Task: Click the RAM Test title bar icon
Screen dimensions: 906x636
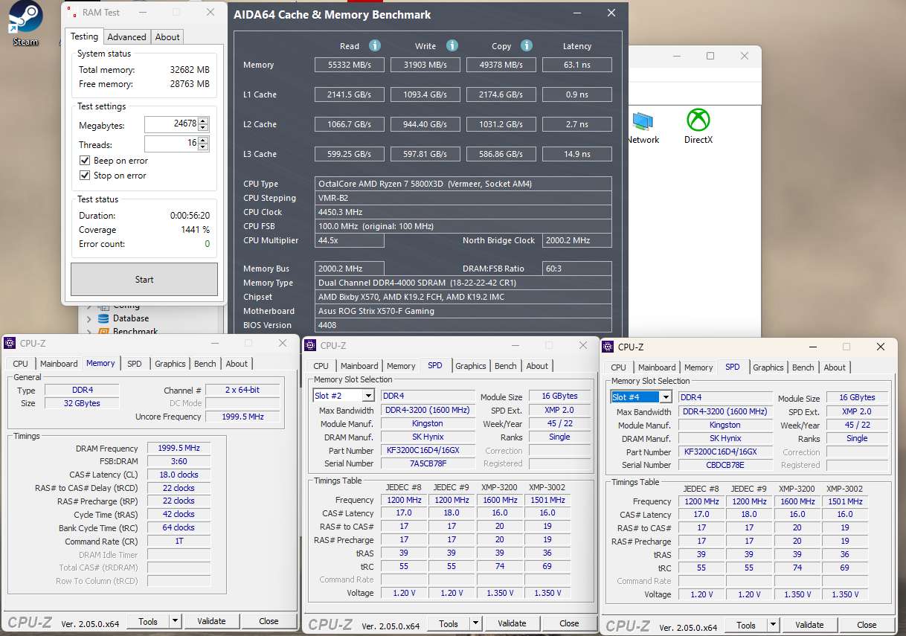Action: coord(71,12)
